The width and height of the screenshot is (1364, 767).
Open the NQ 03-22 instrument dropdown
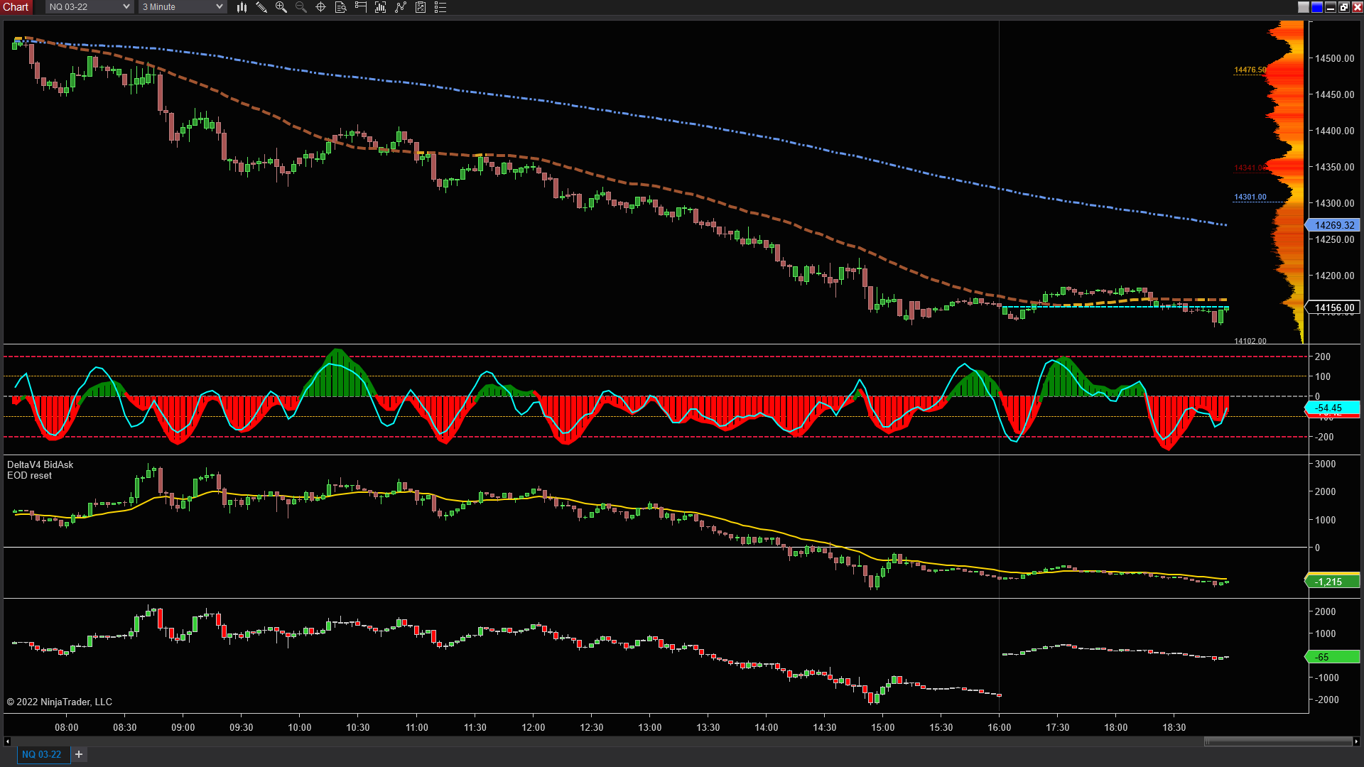coord(90,7)
